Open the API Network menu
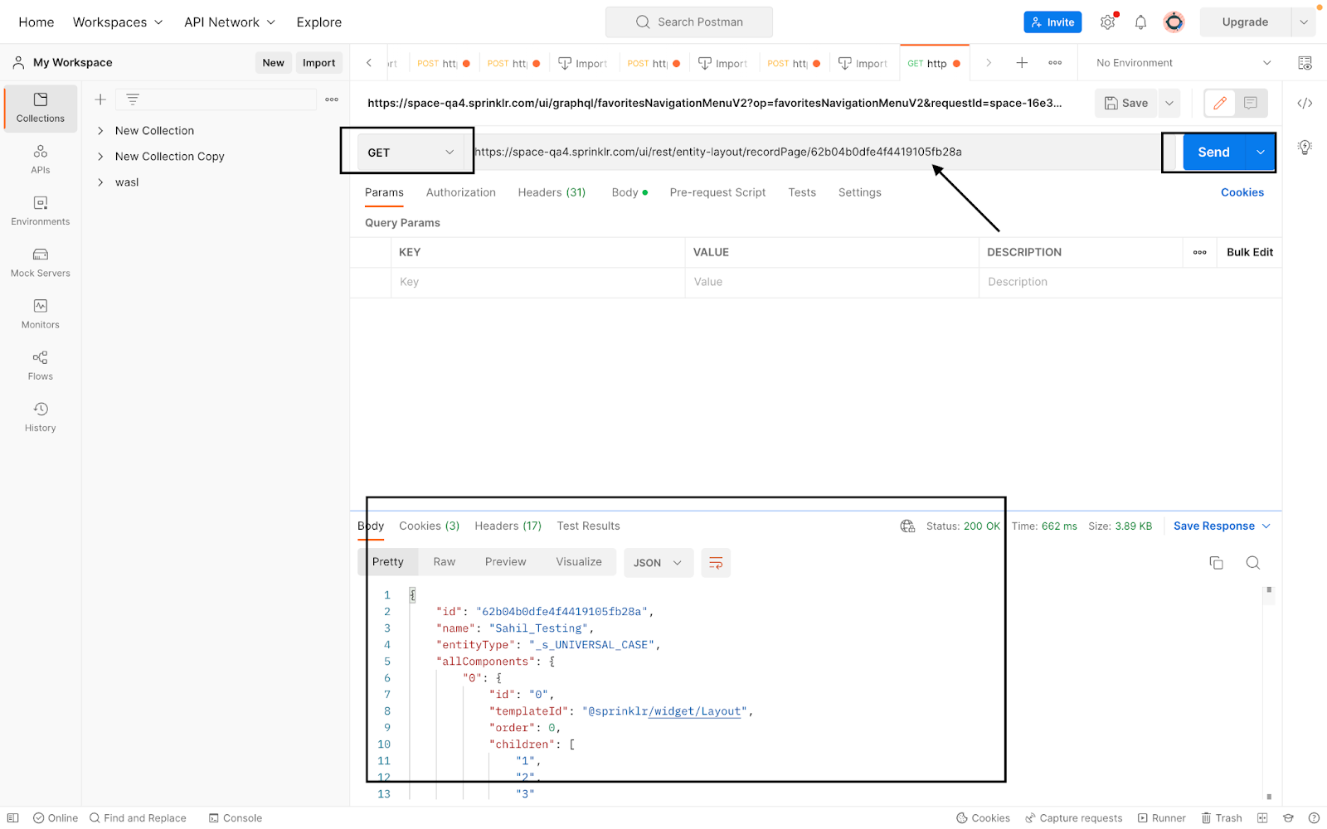Image resolution: width=1327 pixels, height=829 pixels. [x=230, y=22]
